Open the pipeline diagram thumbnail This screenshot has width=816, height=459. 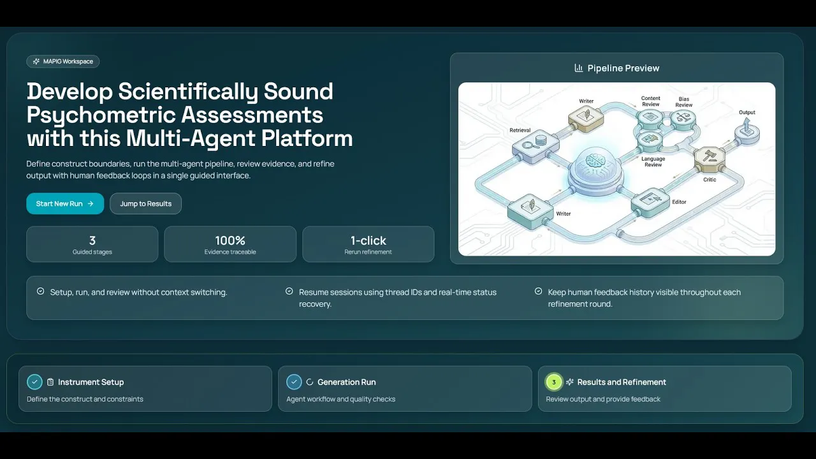pos(617,169)
